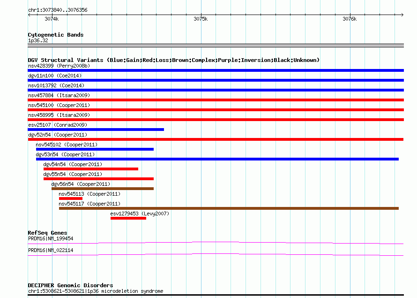Click the 3076k ruler tick label
The height and width of the screenshot is (298, 417).
(x=350, y=19)
